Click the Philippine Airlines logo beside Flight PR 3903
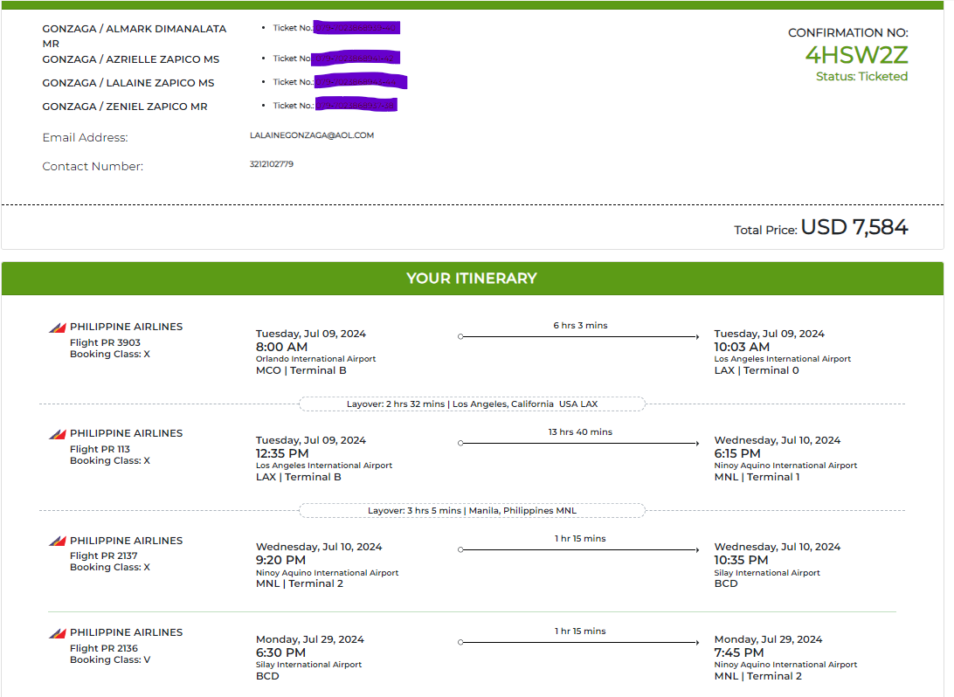The width and height of the screenshot is (954, 697). point(57,328)
